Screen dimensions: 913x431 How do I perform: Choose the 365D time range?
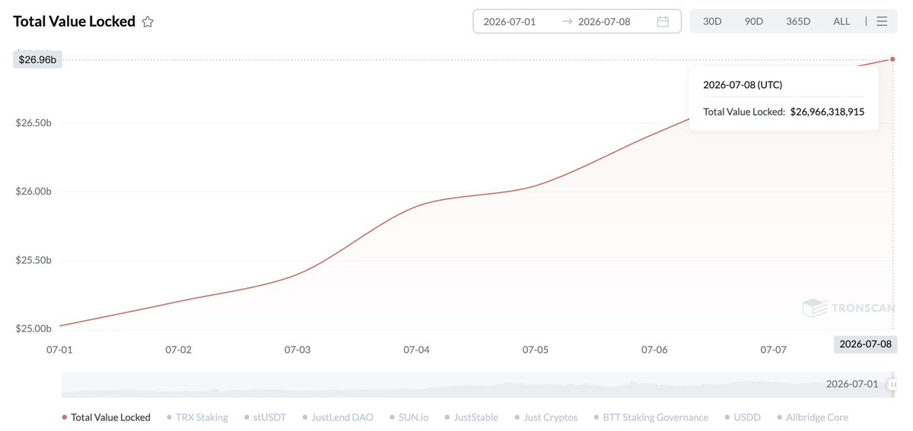(798, 21)
